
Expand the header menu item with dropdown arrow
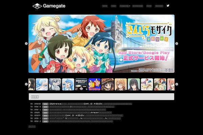point(125,6)
